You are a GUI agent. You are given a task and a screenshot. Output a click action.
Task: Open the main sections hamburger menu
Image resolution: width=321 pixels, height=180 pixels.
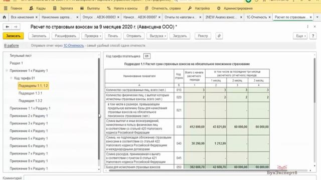click(6, 8)
